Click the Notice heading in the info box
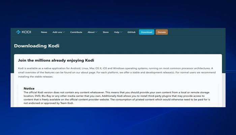The image size is (236, 135). [x=29, y=88]
